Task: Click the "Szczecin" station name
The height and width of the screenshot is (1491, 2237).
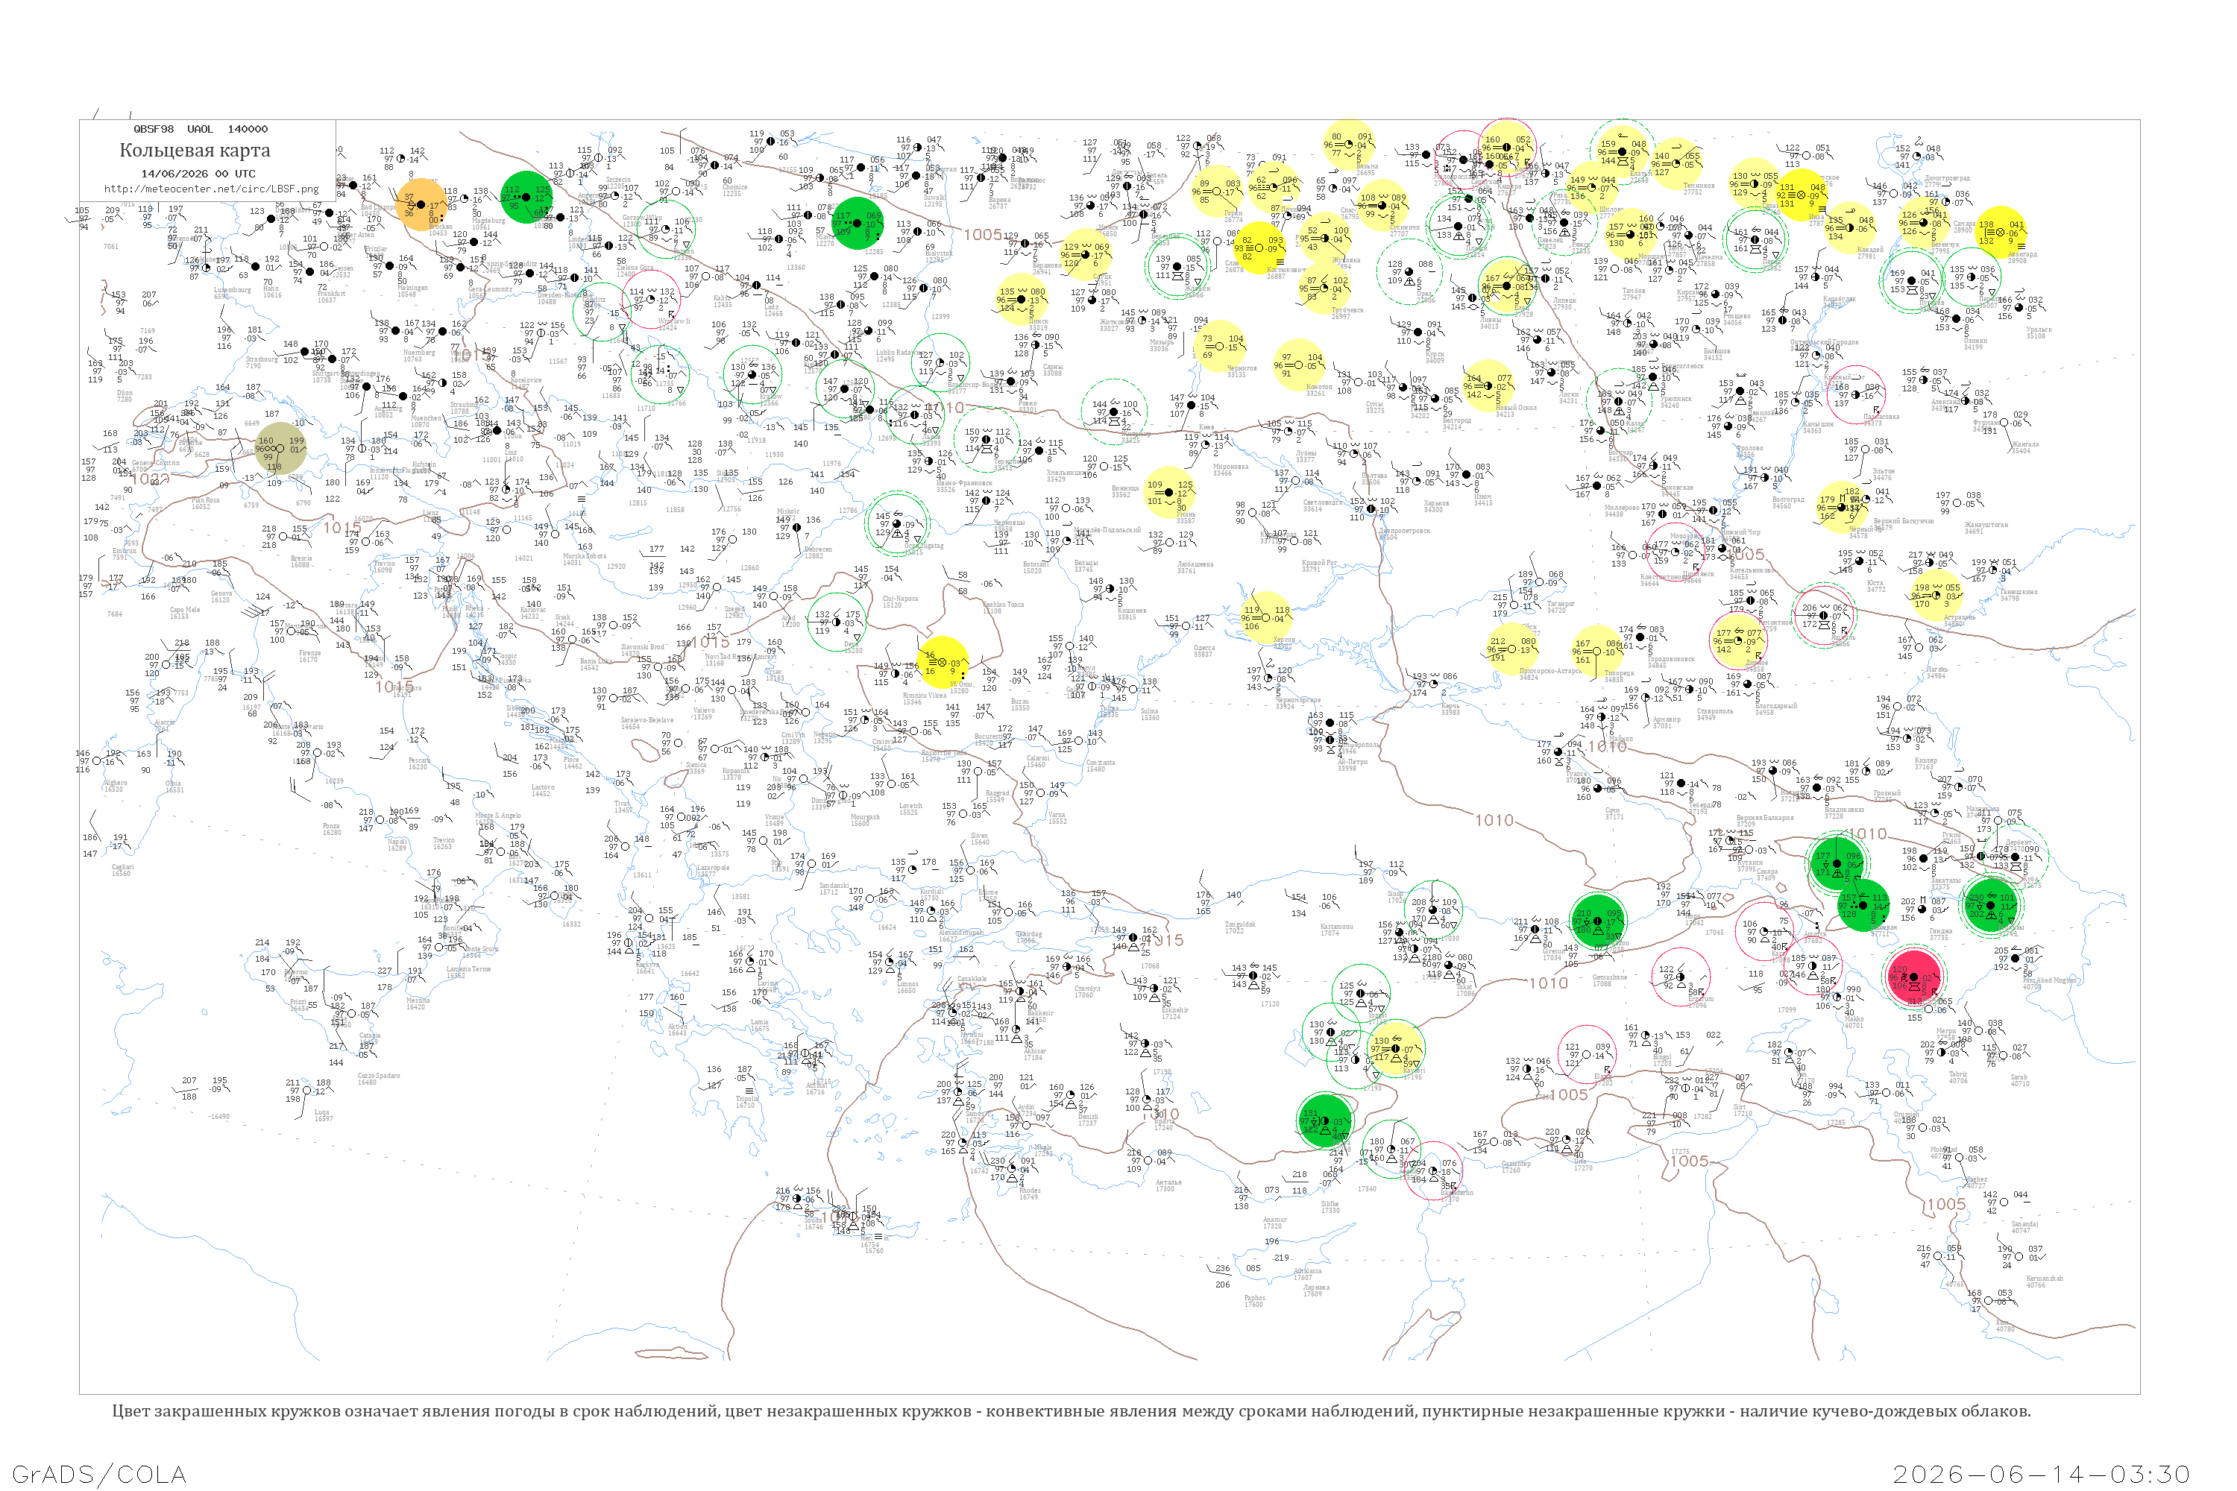Action: [617, 180]
